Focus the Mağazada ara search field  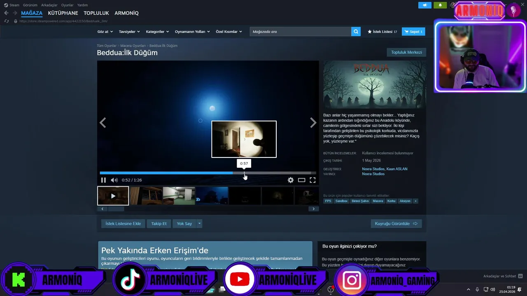pyautogui.click(x=301, y=32)
